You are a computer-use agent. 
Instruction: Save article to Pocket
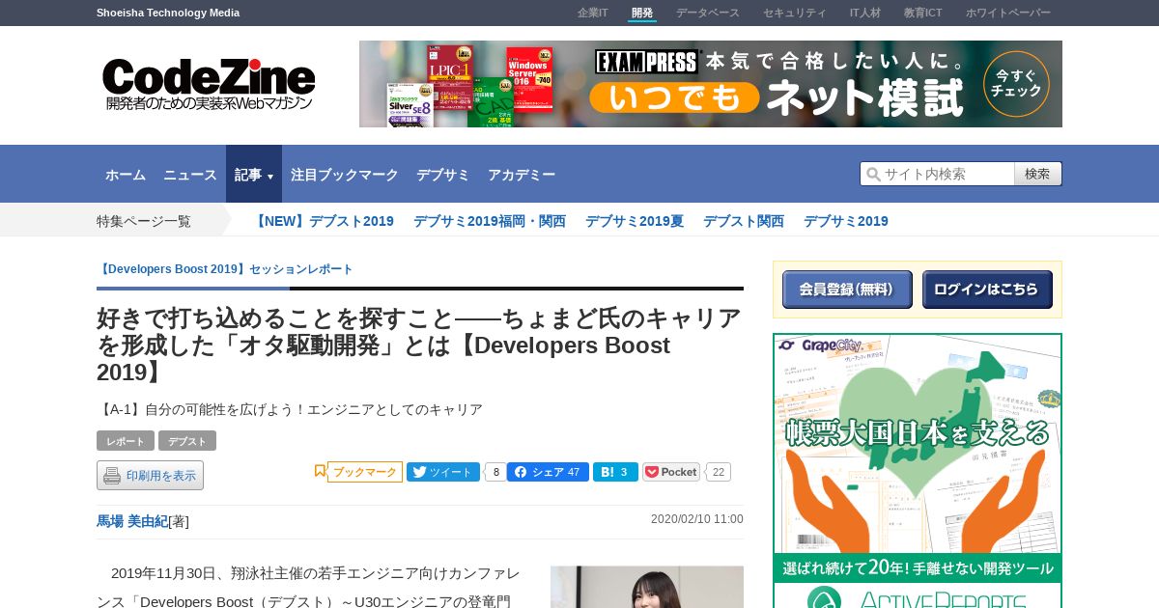(671, 472)
